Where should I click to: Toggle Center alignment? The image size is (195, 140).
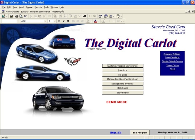(x=78, y=21)
